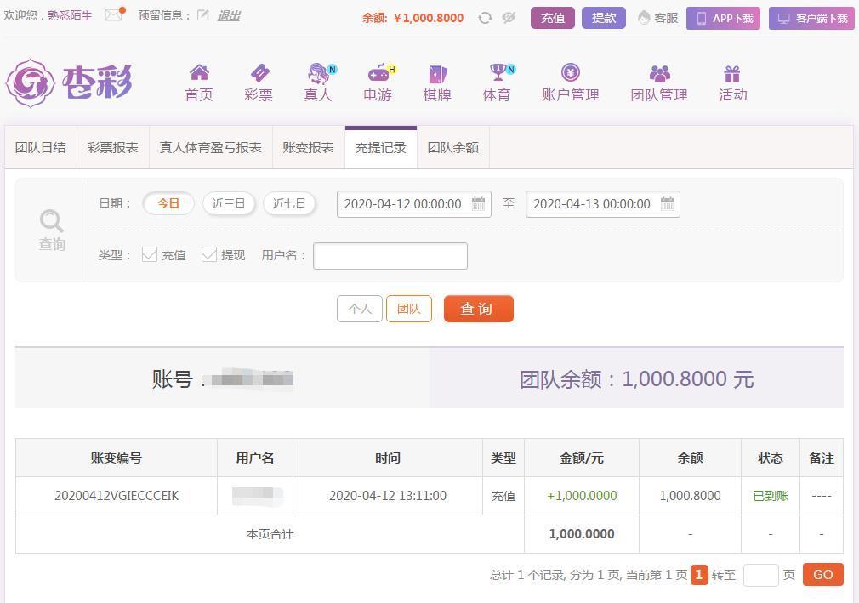Click the 退出 logout link
This screenshot has height=603, width=859.
coord(229,16)
